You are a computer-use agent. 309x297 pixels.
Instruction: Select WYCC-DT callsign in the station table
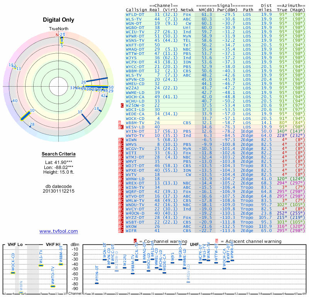pyautogui.click(x=135, y=67)
